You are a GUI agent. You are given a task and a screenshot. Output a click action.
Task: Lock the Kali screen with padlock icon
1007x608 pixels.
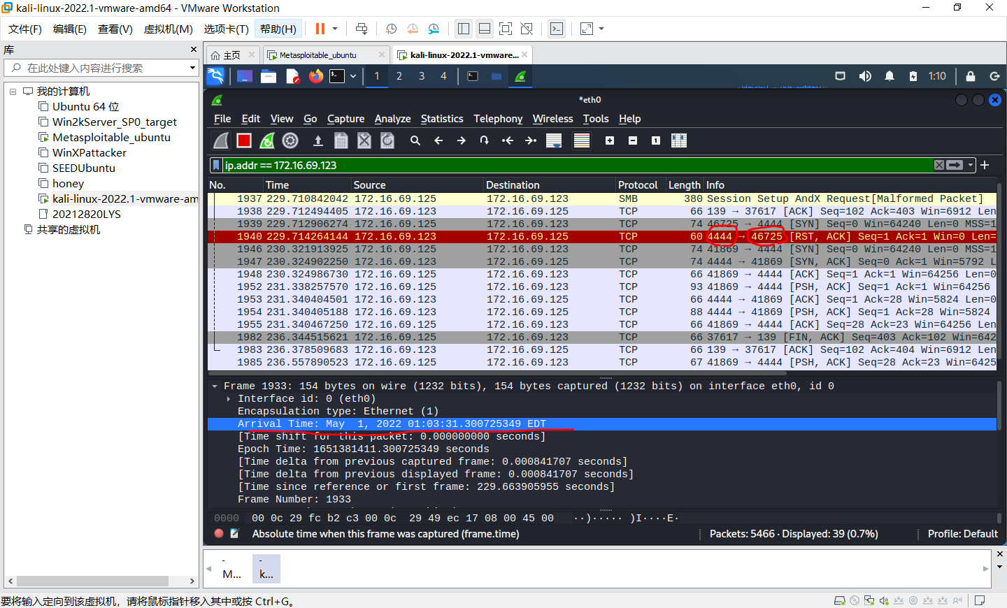coord(971,76)
